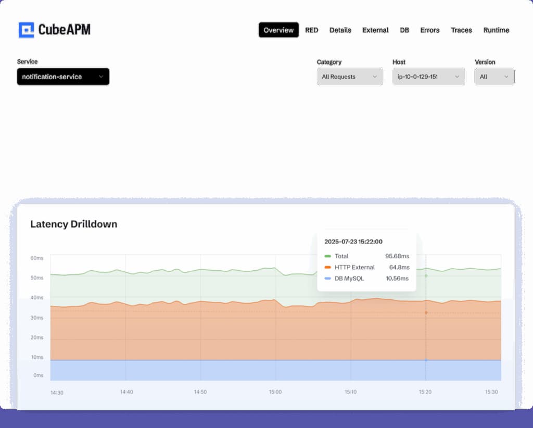Switch to the Errors tab
This screenshot has height=428, width=533.
(429, 30)
